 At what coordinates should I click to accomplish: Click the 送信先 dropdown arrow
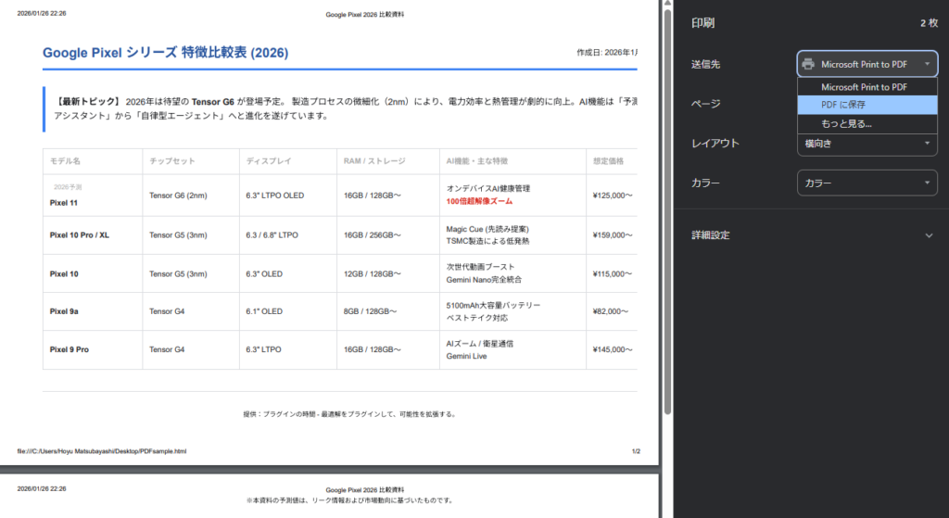pos(926,64)
